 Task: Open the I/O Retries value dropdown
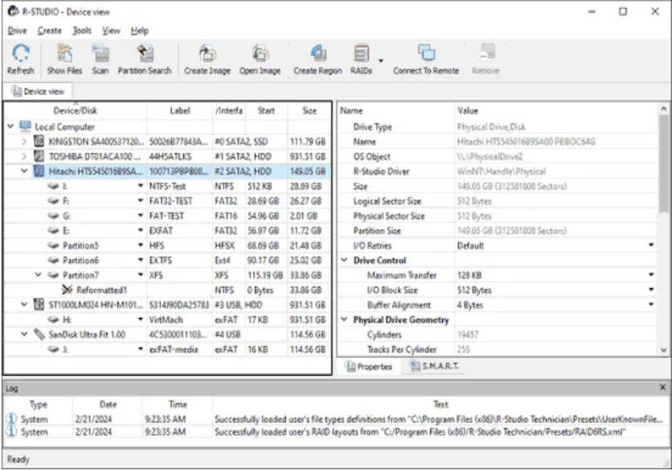coord(651,245)
